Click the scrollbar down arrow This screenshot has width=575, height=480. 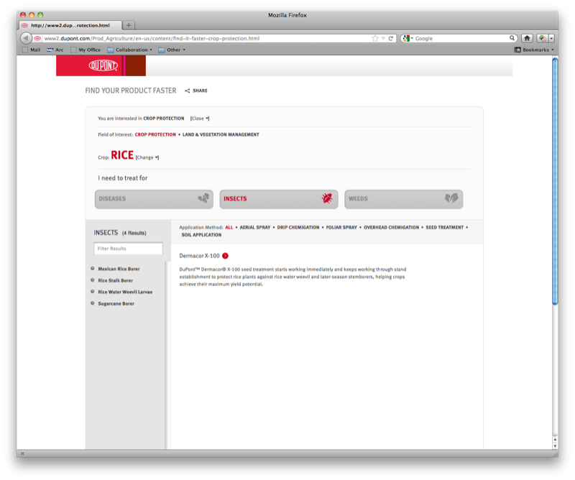pyautogui.click(x=555, y=446)
